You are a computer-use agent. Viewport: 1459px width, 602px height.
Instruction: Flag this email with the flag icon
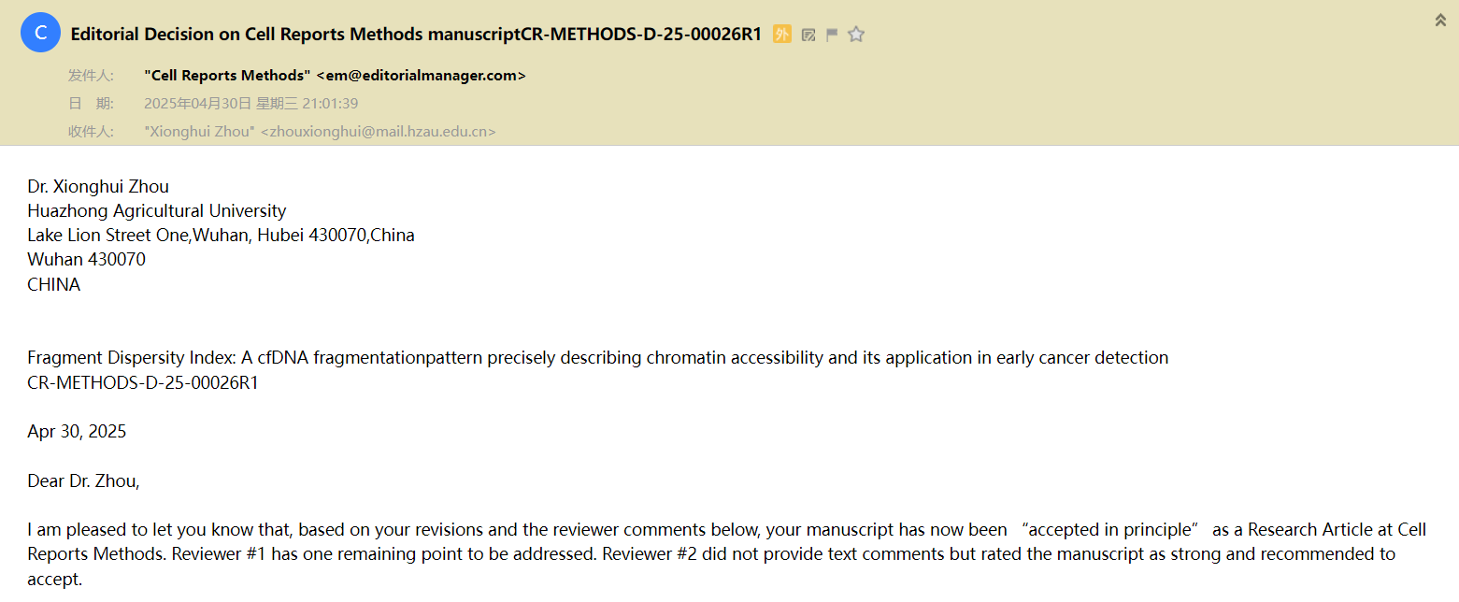(x=832, y=35)
